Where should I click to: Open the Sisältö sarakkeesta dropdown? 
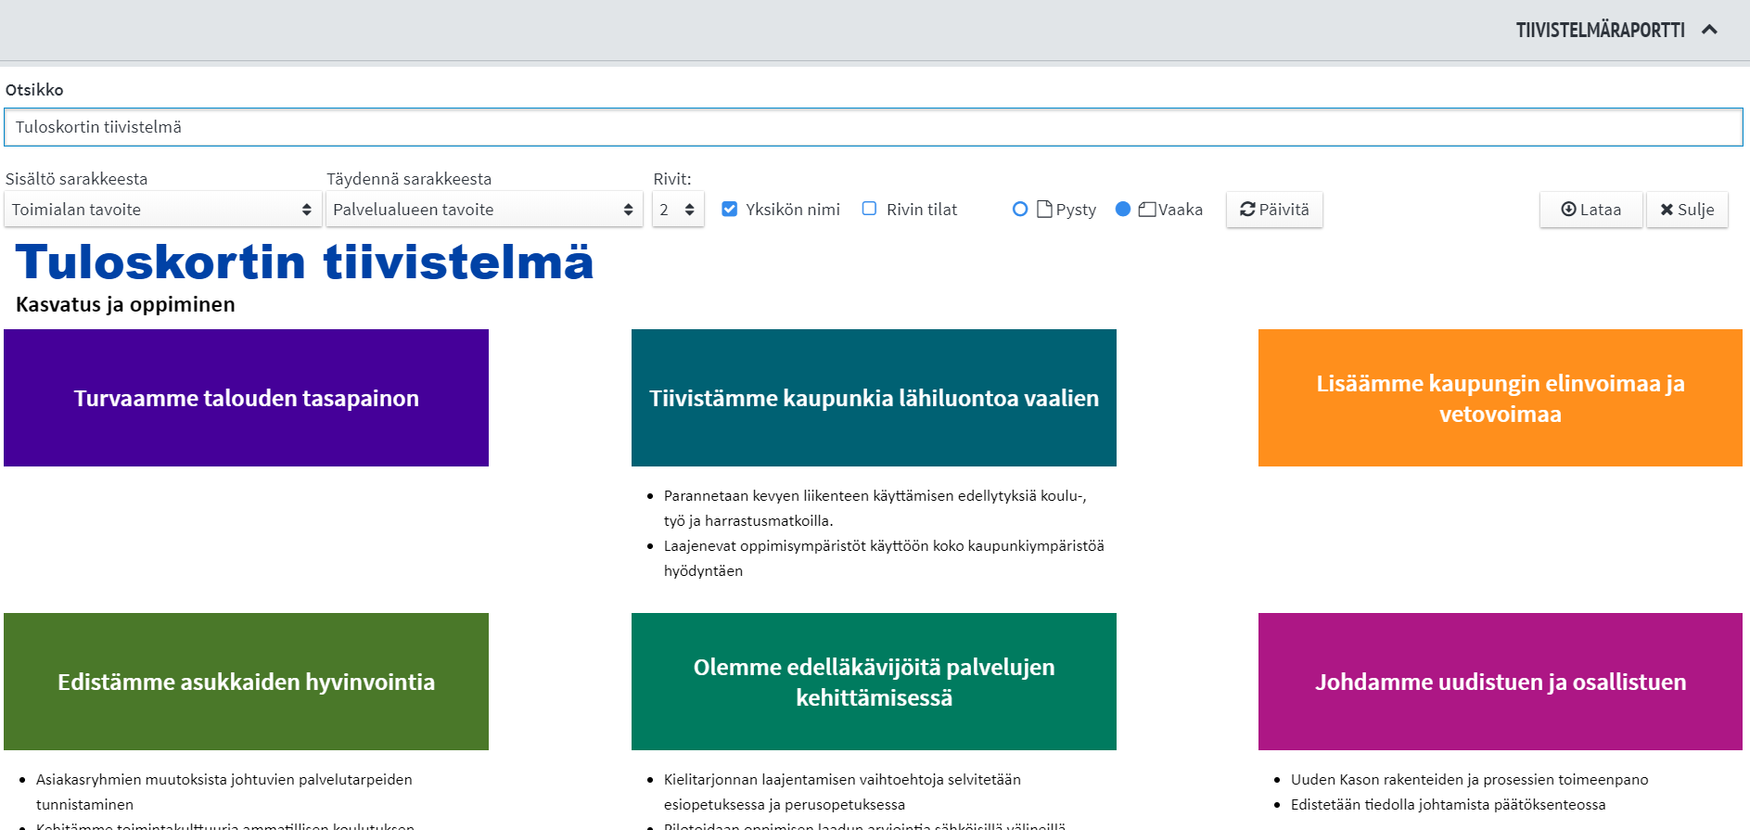click(x=162, y=210)
